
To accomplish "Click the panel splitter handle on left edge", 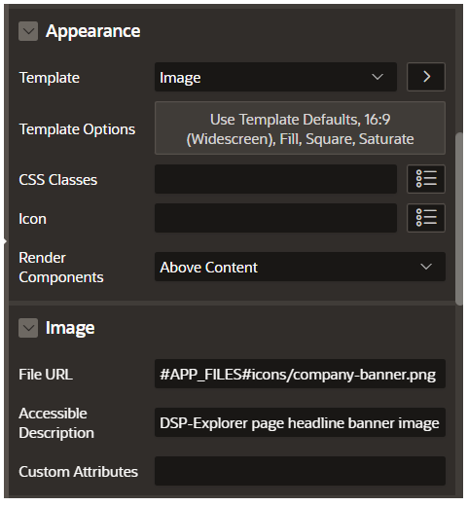I will point(5,241).
